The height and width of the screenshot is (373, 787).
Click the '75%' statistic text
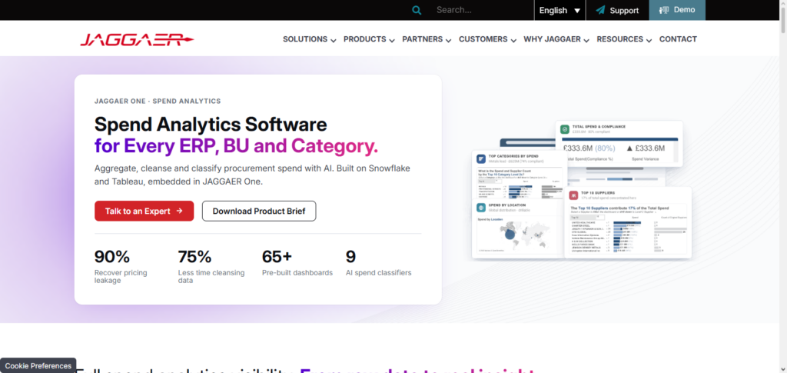(x=194, y=257)
